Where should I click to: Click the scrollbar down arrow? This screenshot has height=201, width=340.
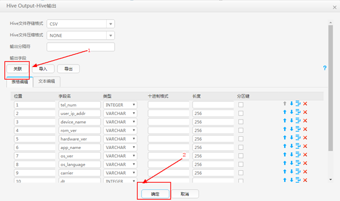330,180
